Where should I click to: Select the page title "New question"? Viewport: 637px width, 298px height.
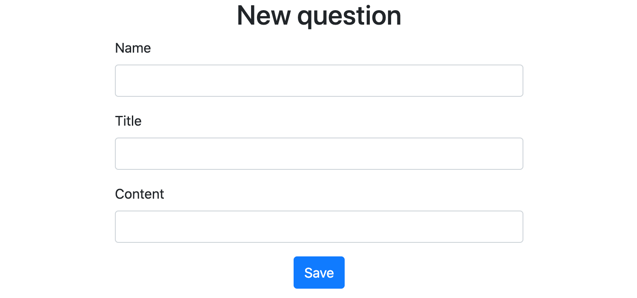[319, 16]
